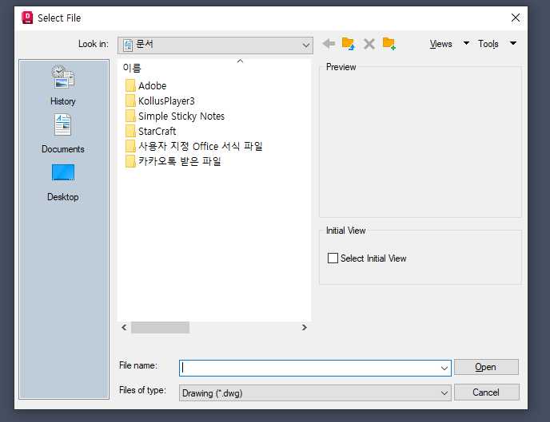The width and height of the screenshot is (550, 422).
Task: Select the Adobe folder name
Action: 152,85
